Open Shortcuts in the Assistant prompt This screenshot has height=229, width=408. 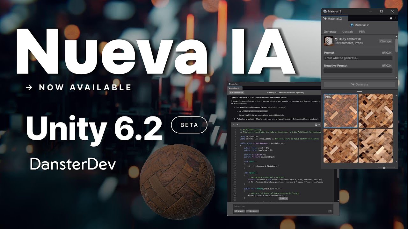[x=252, y=211]
